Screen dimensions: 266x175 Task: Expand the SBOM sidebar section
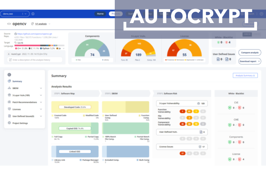click(x=41, y=88)
